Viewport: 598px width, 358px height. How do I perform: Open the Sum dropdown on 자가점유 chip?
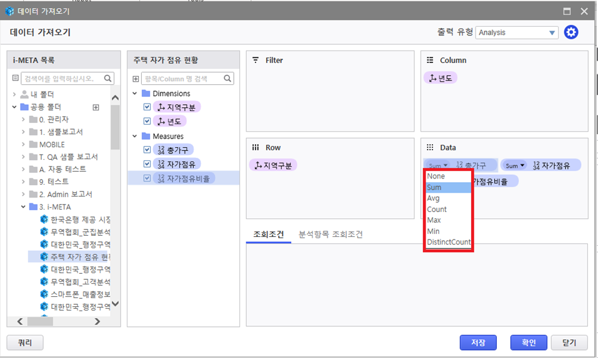(x=516, y=166)
